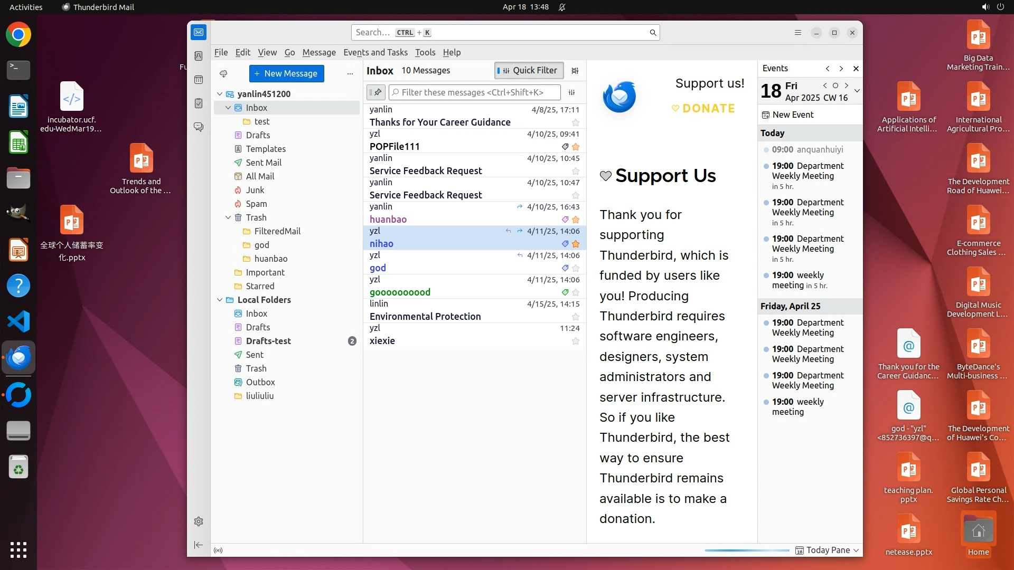
Task: Open Visual Studio Code from dock
Action: pos(18,321)
